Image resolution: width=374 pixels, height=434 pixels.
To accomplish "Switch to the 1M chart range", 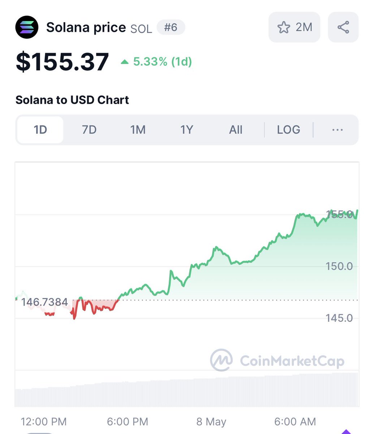I will (138, 130).
